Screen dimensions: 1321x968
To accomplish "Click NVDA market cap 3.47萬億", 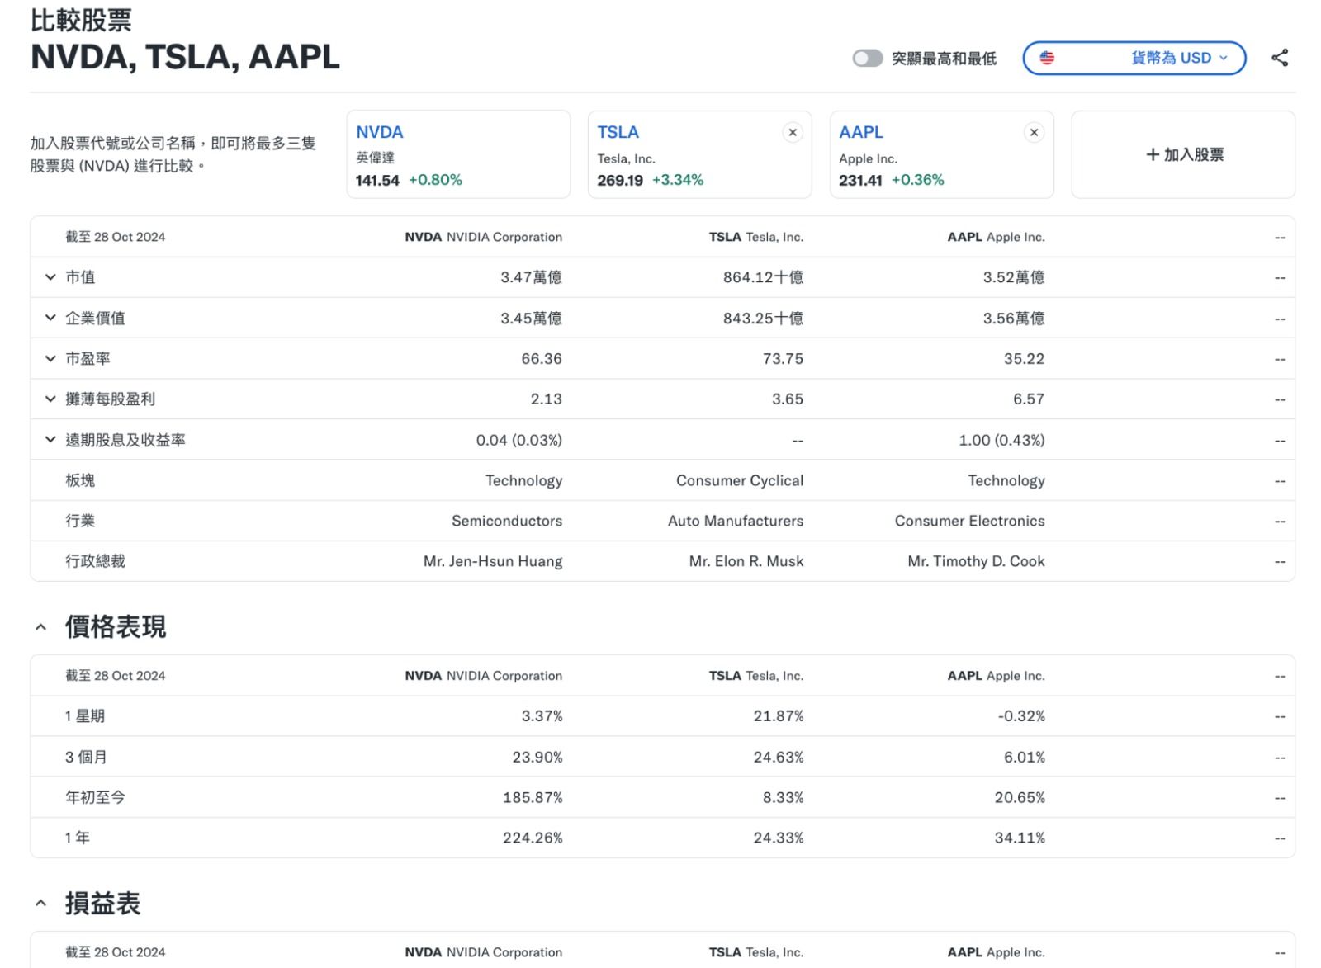I will (x=531, y=277).
